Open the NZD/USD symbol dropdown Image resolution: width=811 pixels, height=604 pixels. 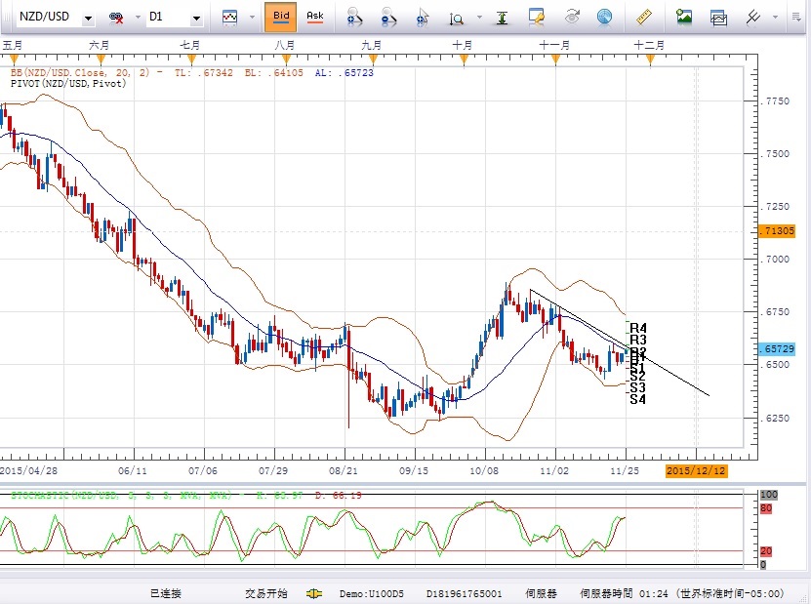tap(89, 18)
